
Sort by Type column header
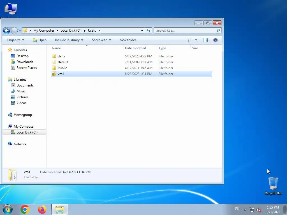pos(173,48)
